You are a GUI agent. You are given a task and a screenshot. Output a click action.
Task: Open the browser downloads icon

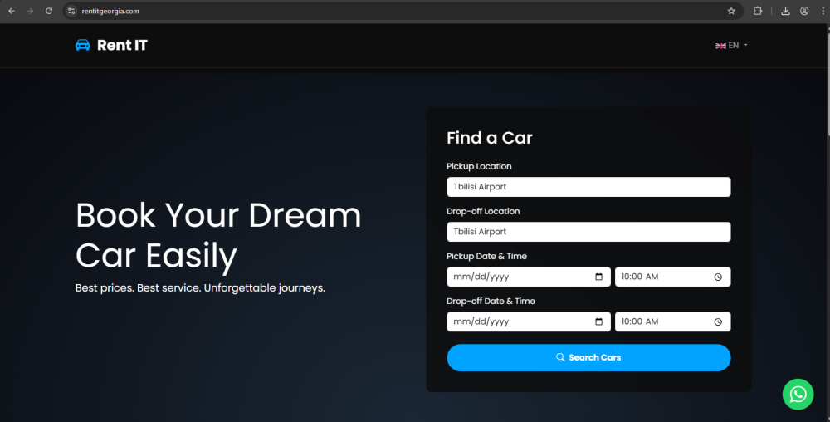785,11
